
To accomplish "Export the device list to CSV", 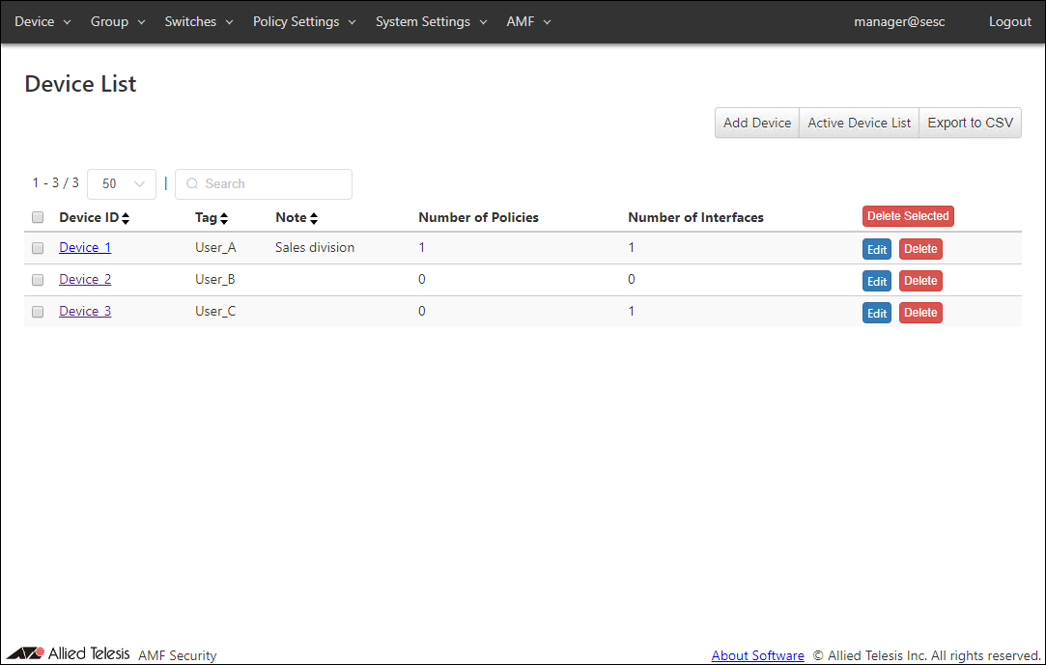I will (970, 123).
